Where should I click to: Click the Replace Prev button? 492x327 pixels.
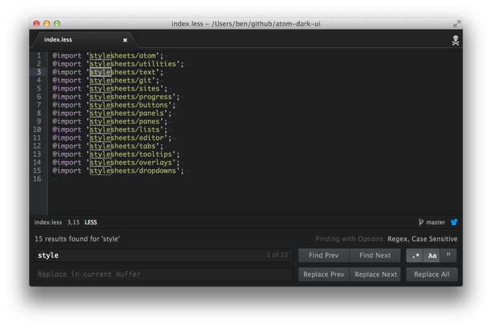pos(323,274)
